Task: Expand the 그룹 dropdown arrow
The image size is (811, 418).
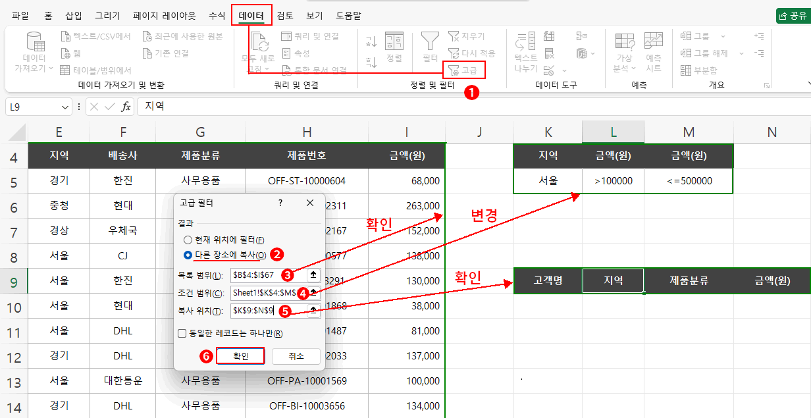Action: [x=723, y=37]
